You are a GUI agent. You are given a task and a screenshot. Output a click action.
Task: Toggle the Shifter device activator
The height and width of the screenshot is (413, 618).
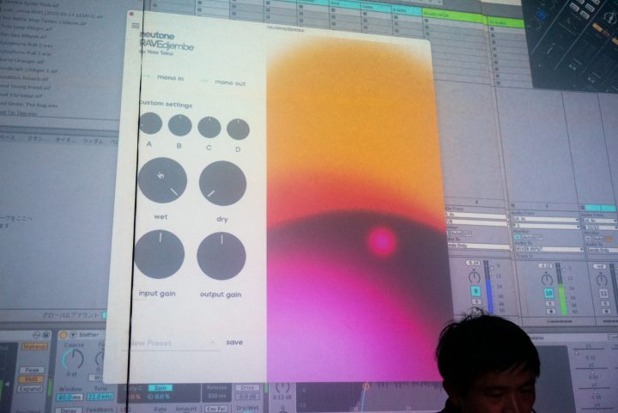pos(63,335)
